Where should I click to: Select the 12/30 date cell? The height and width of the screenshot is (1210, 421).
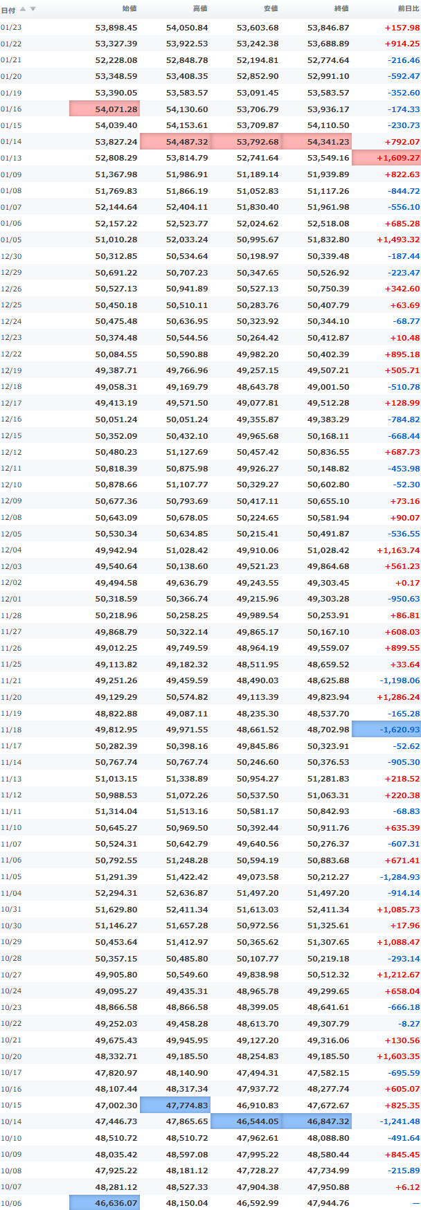pyautogui.click(x=11, y=256)
